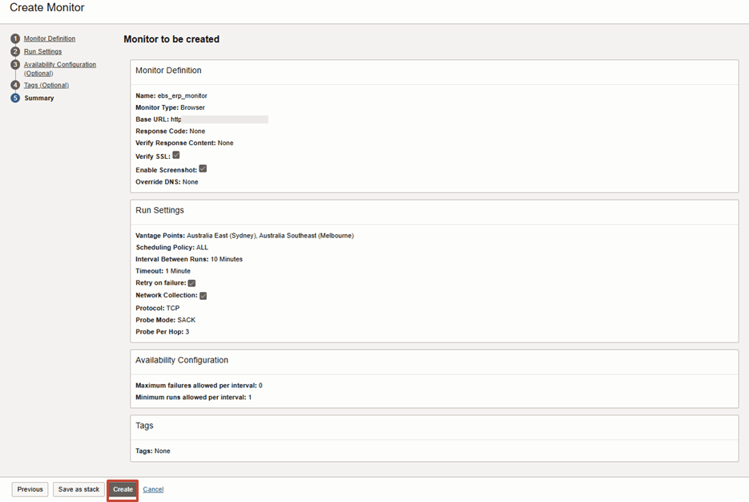Viewport: 749px width, 502px height.
Task: Click step 1 circle icon
Action: coord(15,38)
